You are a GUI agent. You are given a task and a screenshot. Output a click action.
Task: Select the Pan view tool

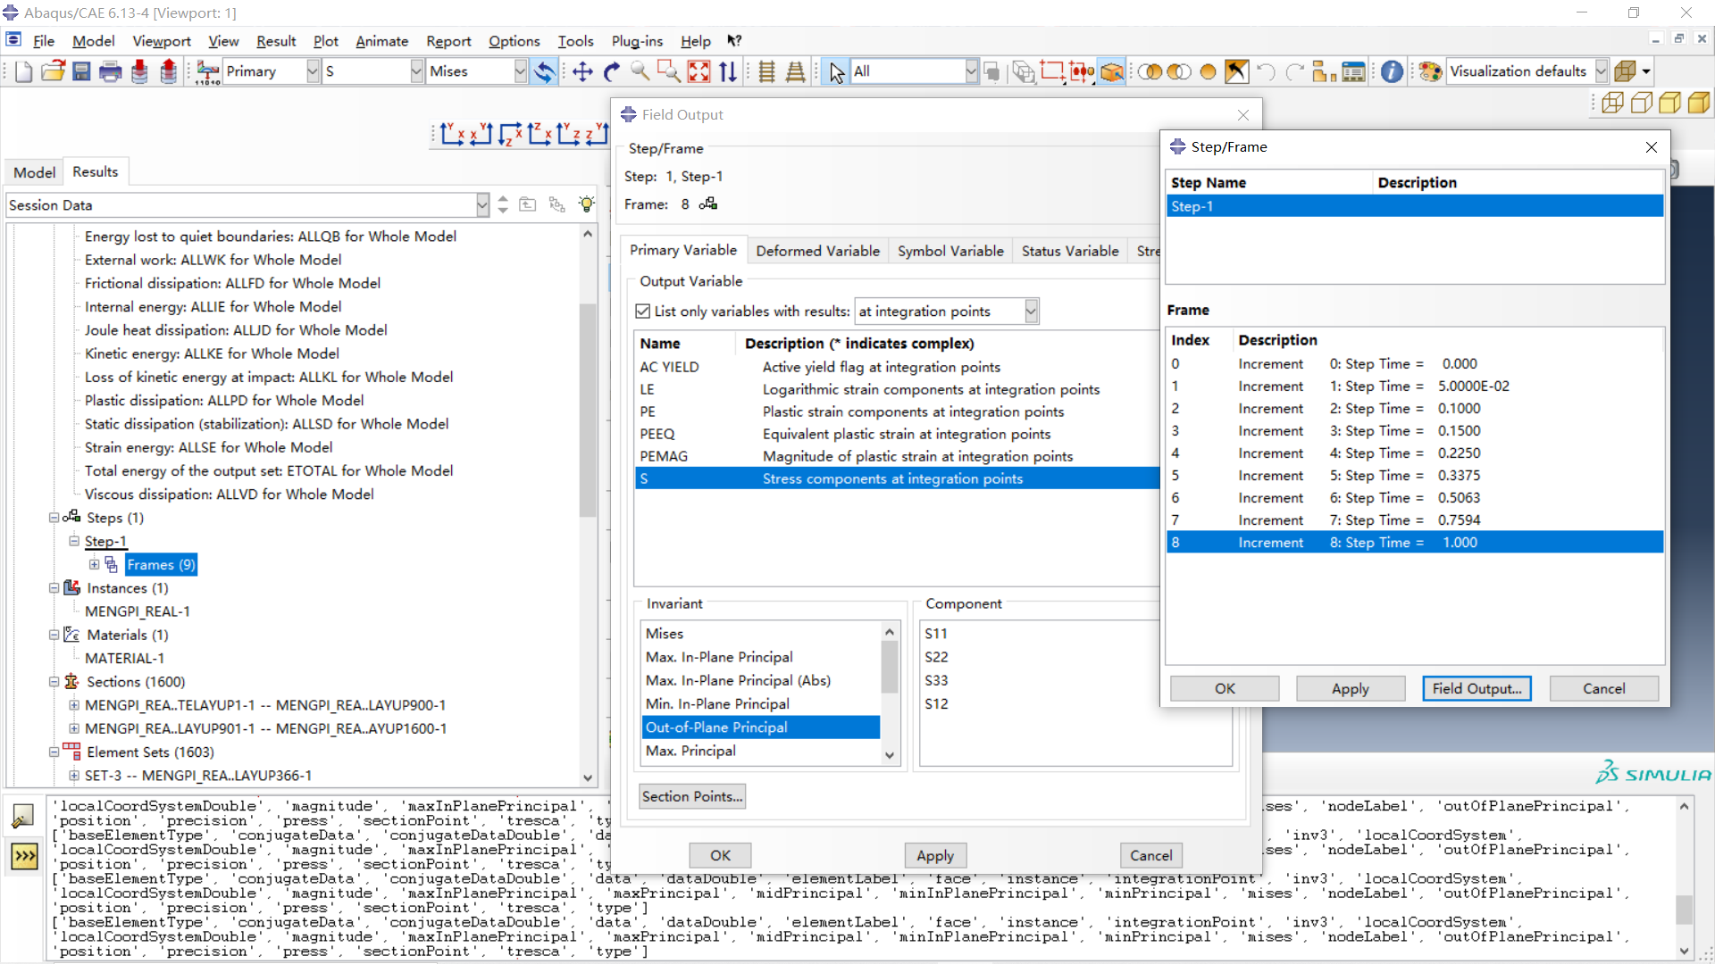(x=582, y=71)
